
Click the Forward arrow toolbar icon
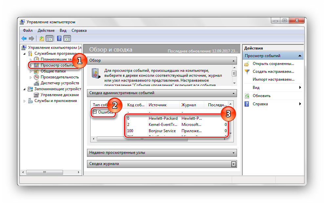click(32, 38)
